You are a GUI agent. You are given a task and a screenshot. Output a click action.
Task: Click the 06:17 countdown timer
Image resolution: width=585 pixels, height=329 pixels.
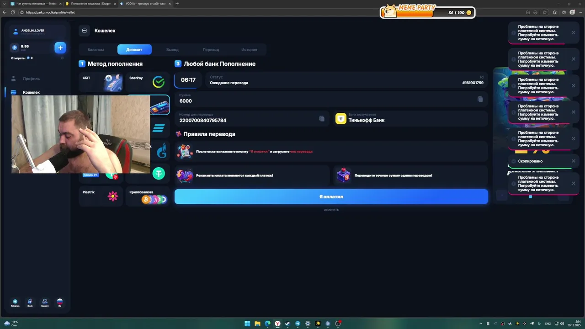[x=188, y=80]
